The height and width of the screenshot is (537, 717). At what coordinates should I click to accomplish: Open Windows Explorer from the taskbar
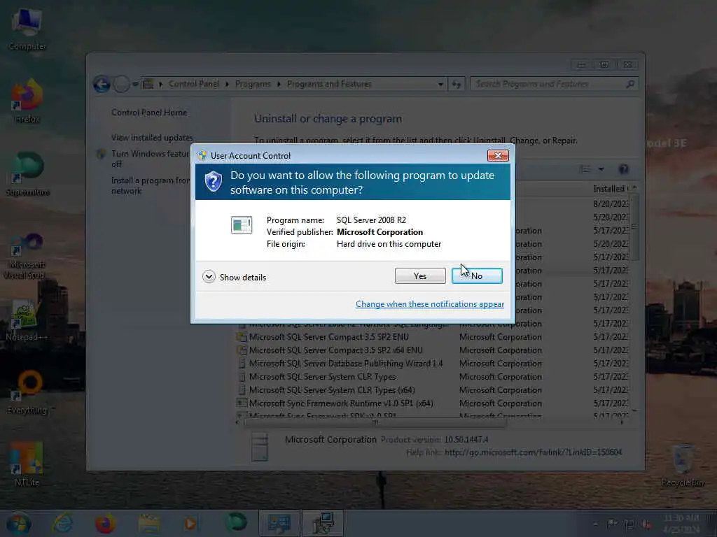coord(149,523)
